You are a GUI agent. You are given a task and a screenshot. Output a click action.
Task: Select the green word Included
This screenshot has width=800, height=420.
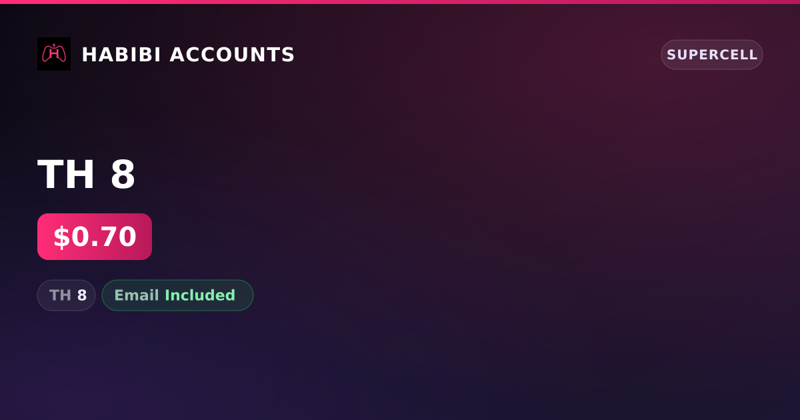(x=200, y=295)
